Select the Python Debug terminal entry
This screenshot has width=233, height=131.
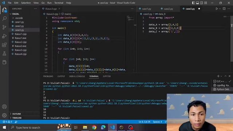(x=222, y=89)
